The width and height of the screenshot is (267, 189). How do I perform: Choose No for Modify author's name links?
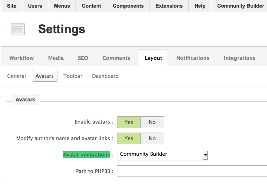(152, 138)
